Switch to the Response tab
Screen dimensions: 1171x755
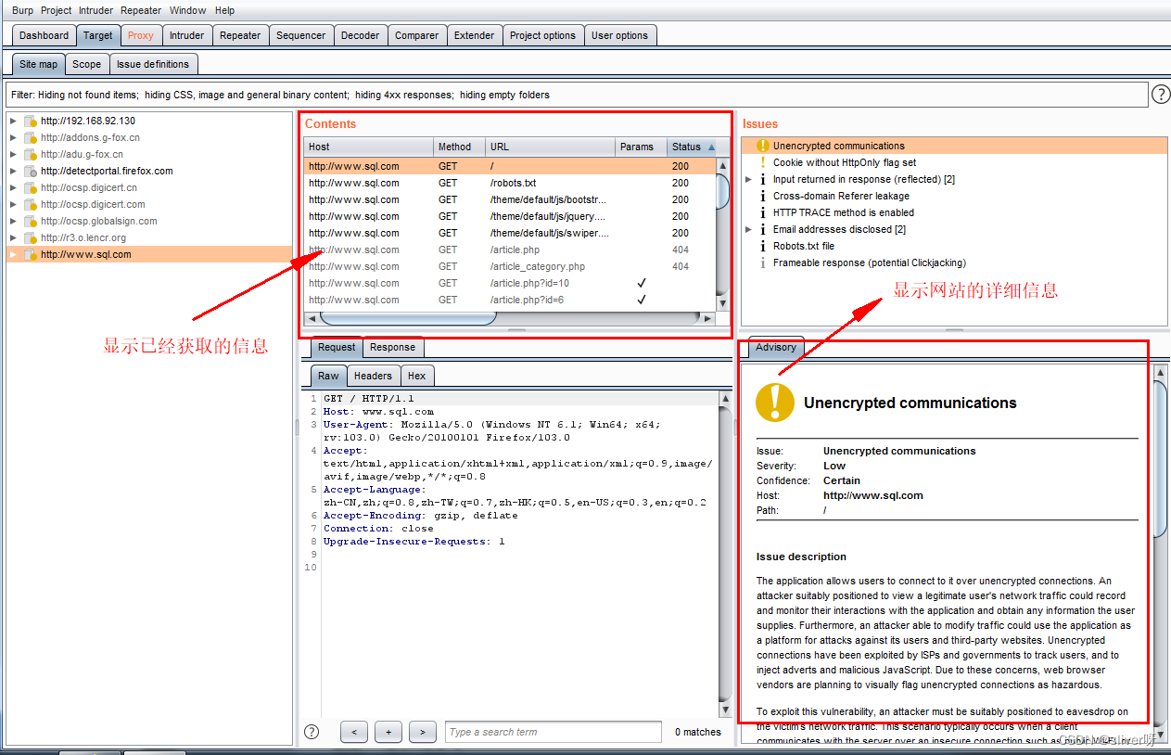393,347
